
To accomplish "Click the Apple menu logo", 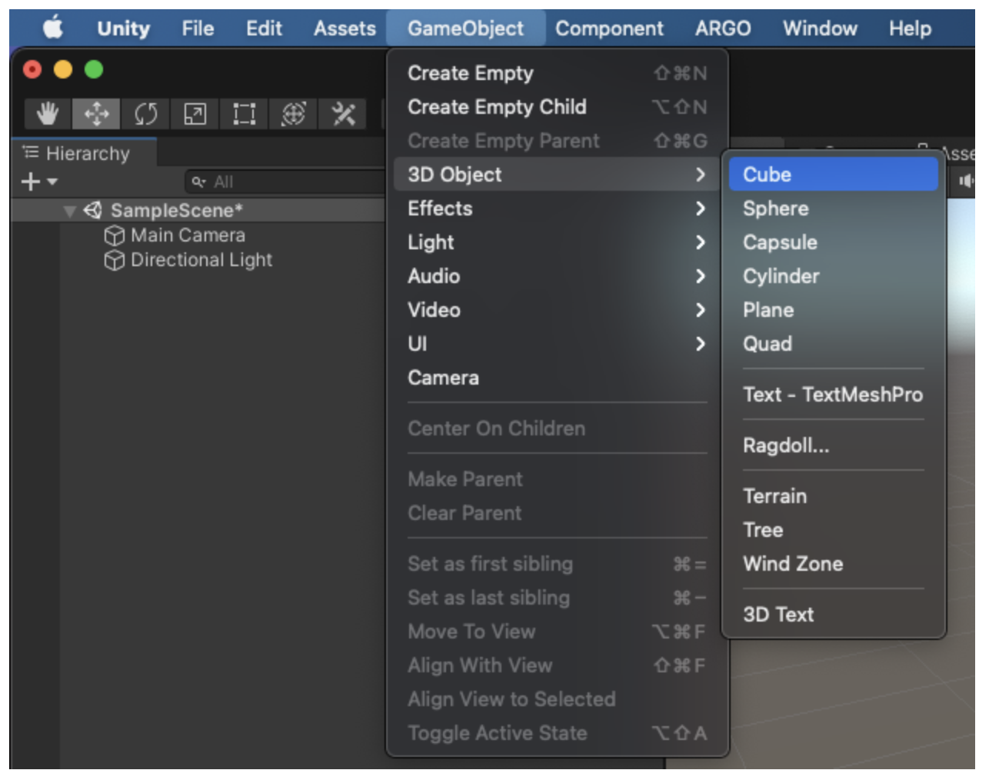I will [53, 28].
